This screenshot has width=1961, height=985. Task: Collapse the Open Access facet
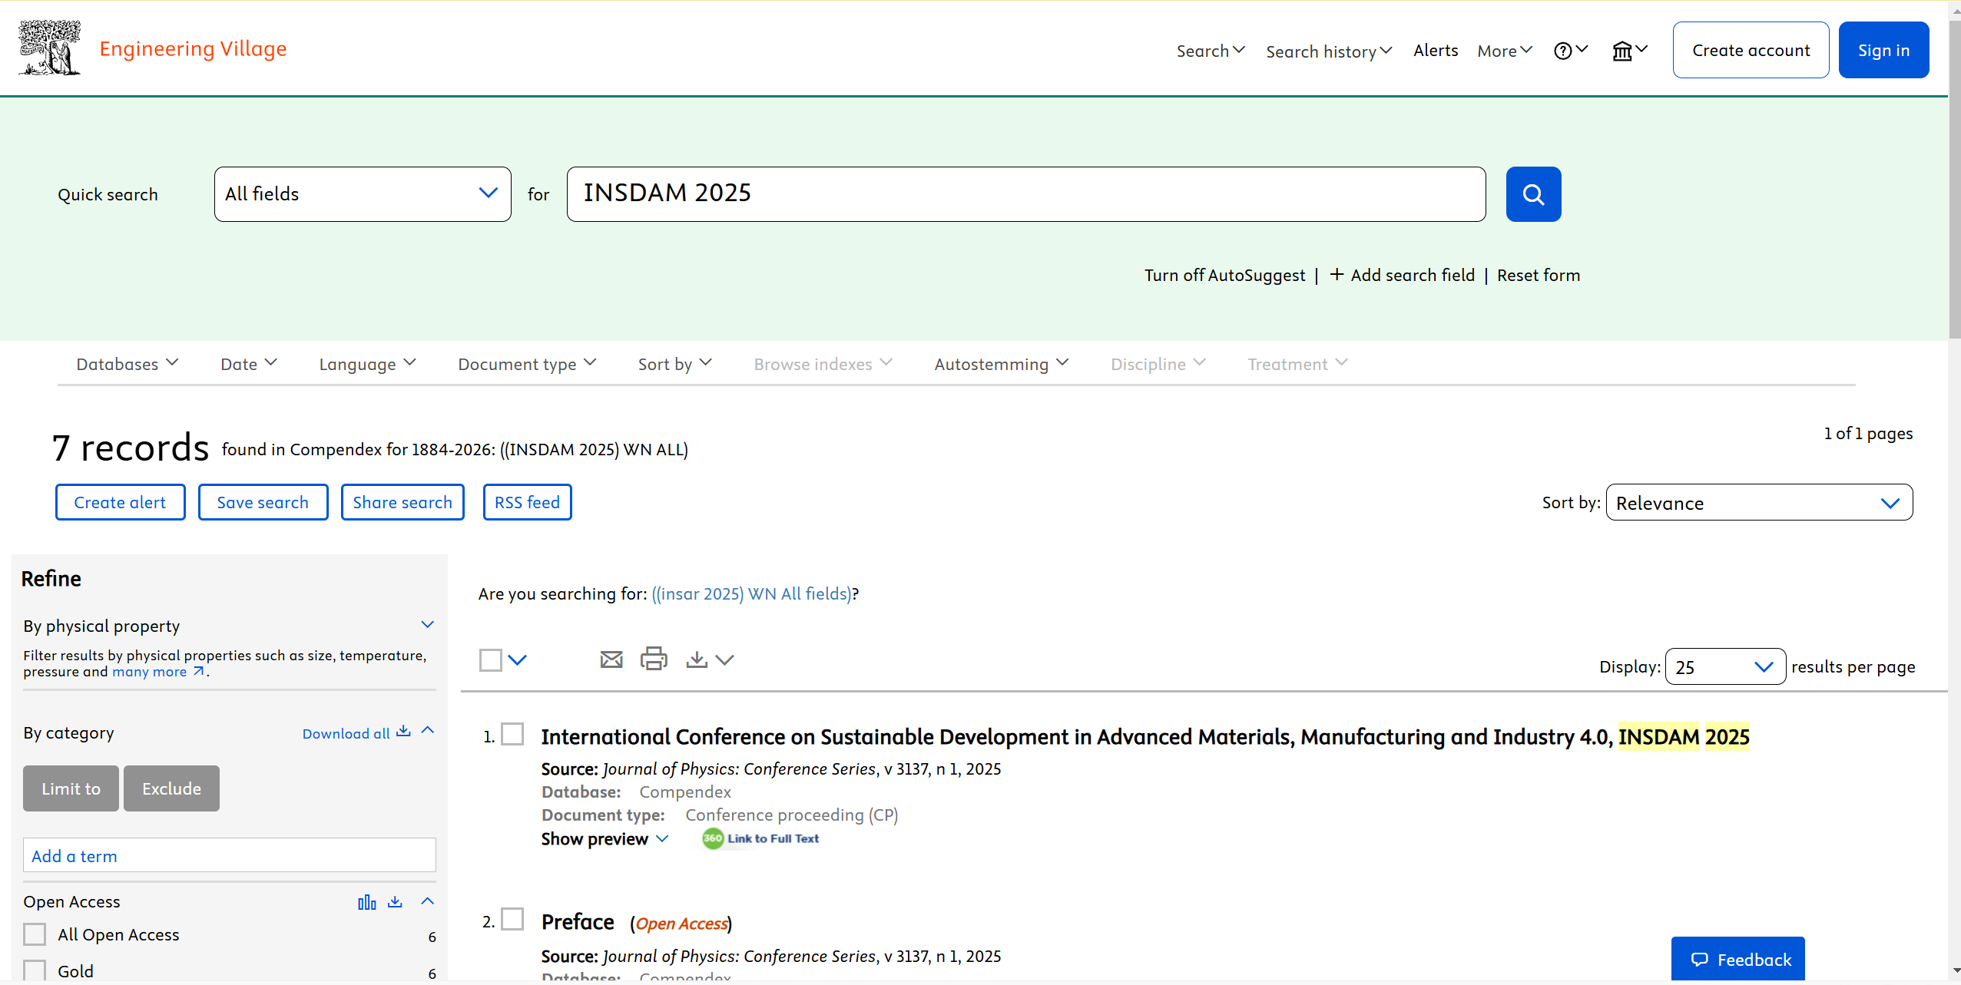tap(428, 901)
